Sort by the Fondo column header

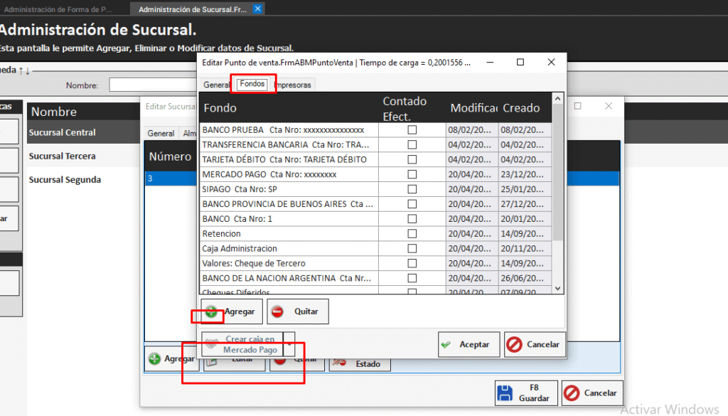point(288,108)
